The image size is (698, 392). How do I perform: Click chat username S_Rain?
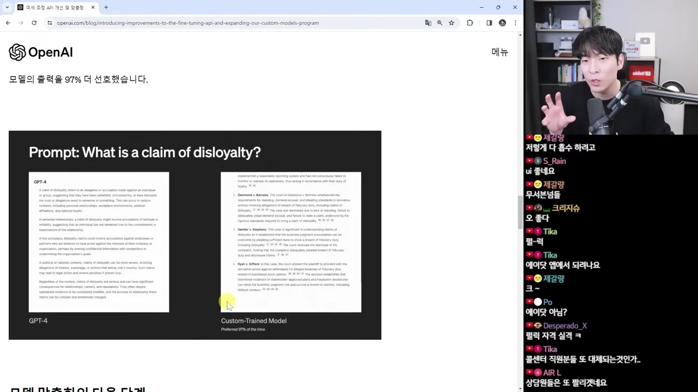click(x=555, y=161)
